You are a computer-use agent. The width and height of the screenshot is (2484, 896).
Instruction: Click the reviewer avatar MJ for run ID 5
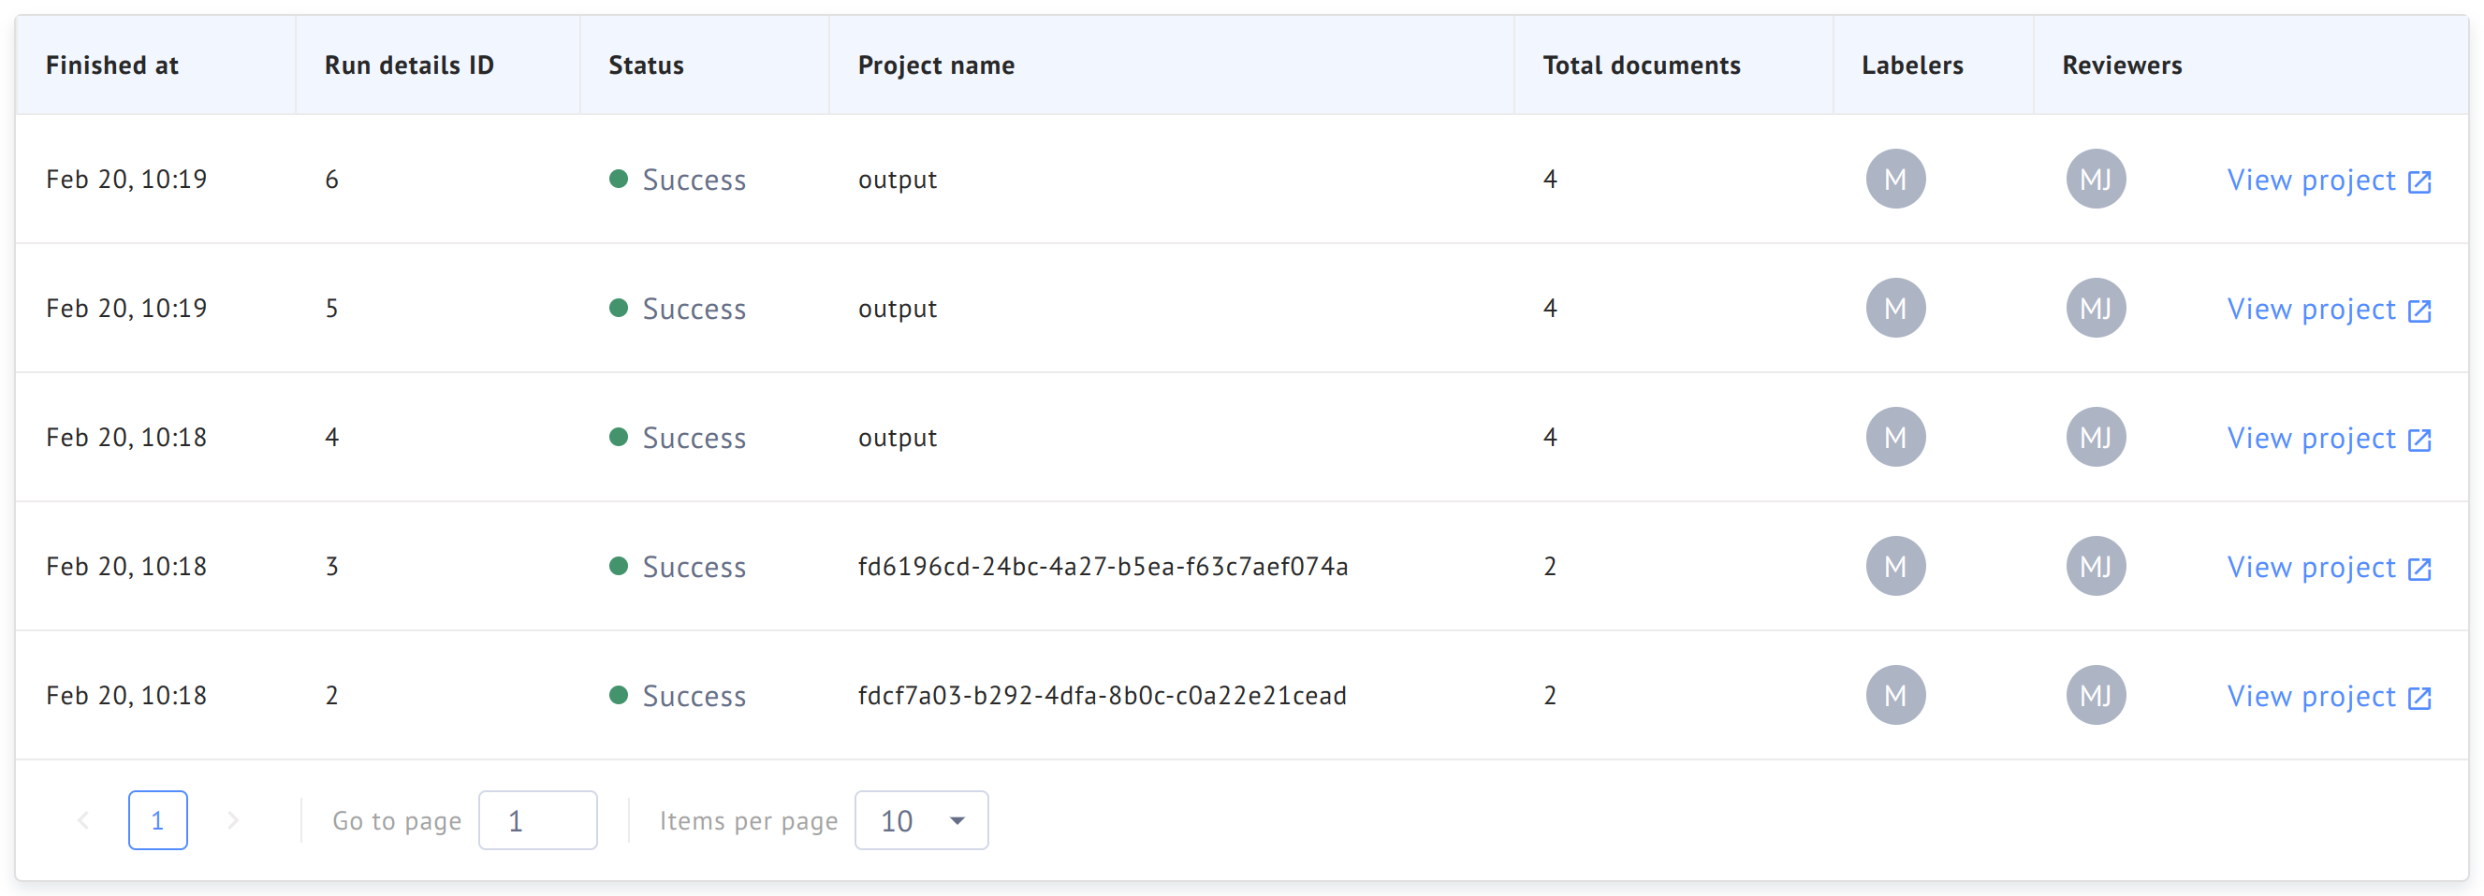tap(2096, 308)
